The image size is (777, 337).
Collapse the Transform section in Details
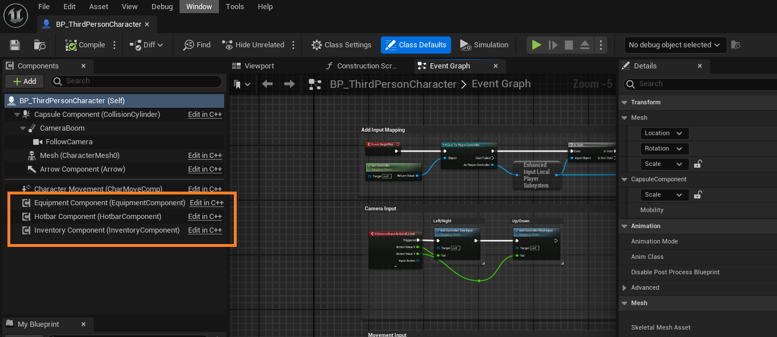point(624,103)
